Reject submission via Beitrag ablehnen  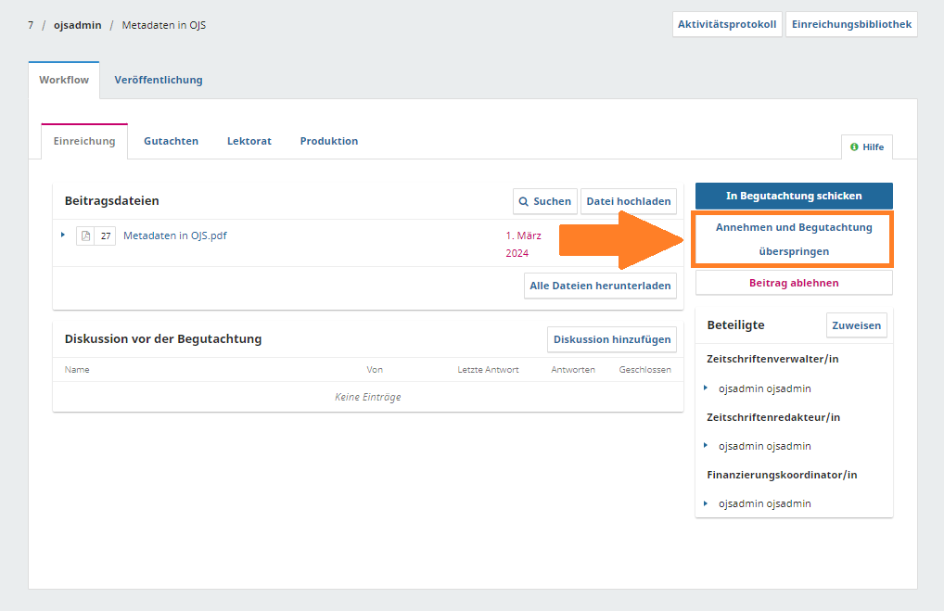click(794, 283)
